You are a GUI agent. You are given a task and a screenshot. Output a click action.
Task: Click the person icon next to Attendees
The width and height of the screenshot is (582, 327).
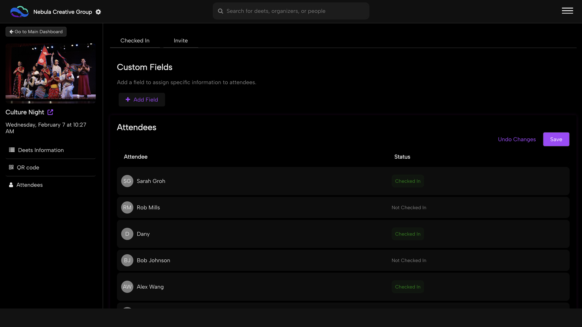[x=11, y=185]
